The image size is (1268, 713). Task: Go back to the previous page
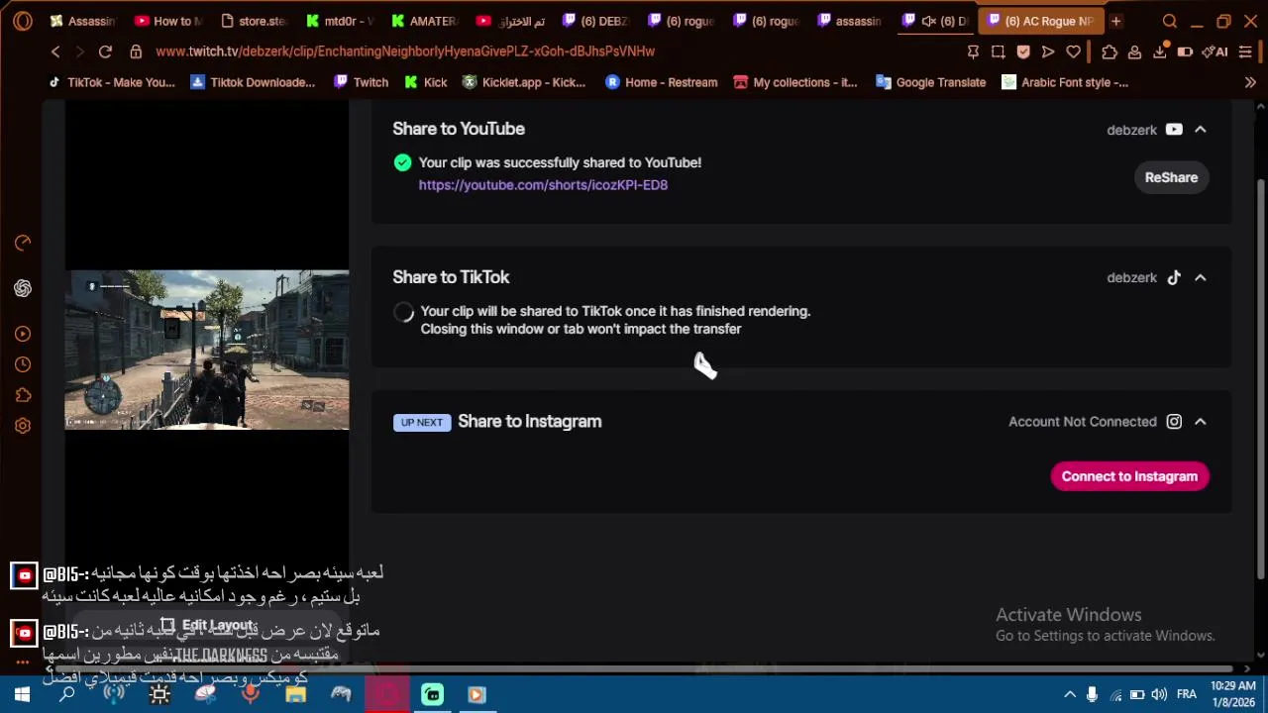(x=55, y=51)
